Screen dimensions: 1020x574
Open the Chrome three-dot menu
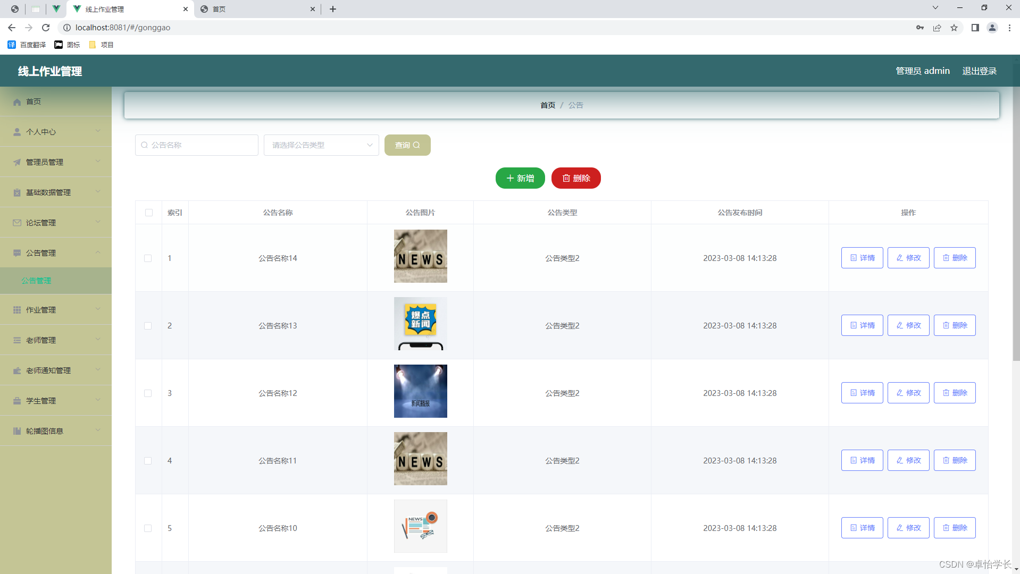coord(1009,28)
